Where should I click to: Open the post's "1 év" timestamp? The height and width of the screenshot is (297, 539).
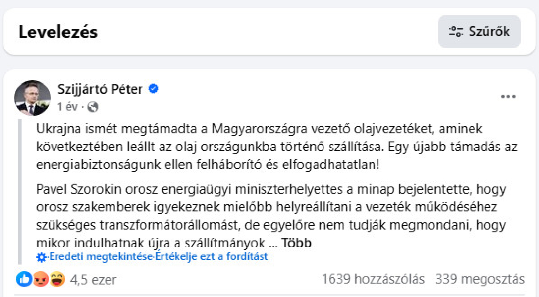64,107
